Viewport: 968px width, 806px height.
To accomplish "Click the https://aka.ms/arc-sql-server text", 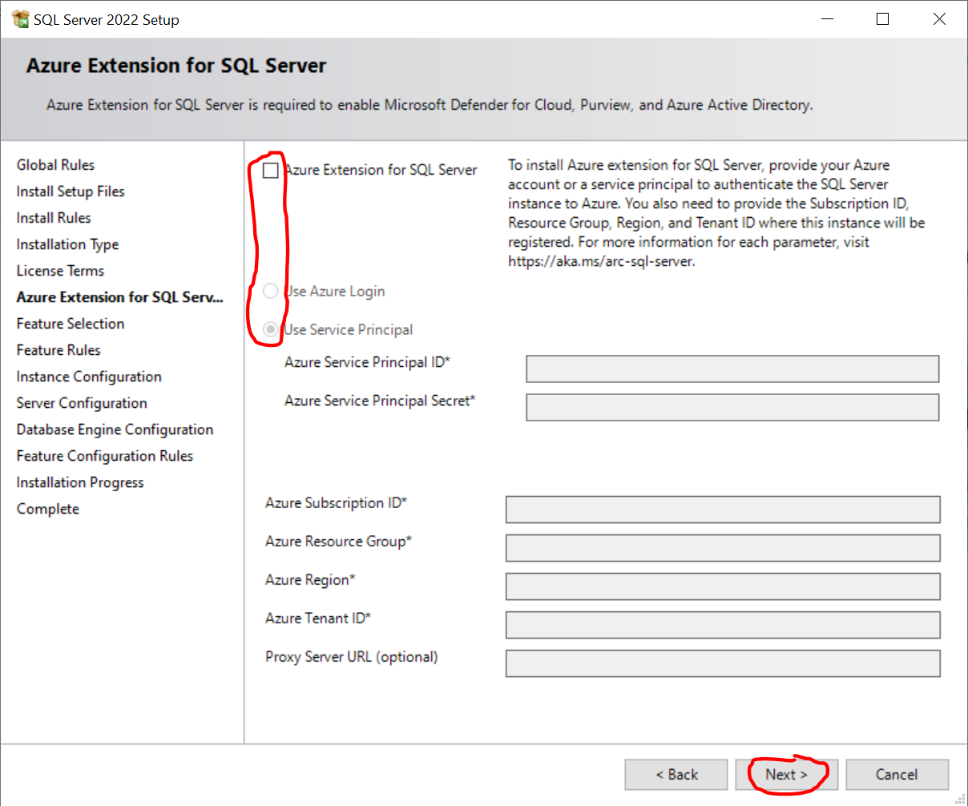I will pyautogui.click(x=601, y=261).
